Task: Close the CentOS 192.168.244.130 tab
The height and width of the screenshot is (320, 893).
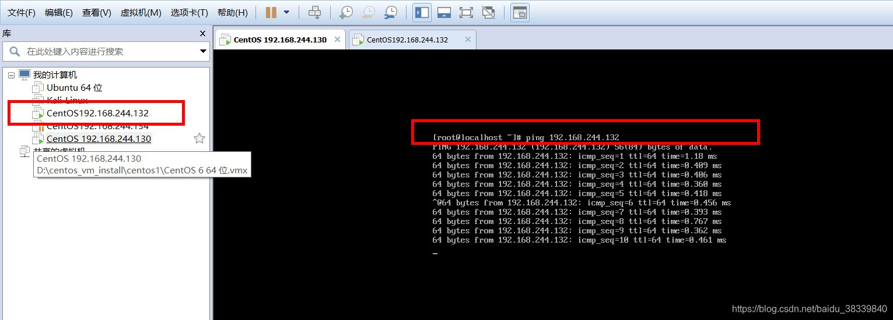Action: tap(338, 40)
